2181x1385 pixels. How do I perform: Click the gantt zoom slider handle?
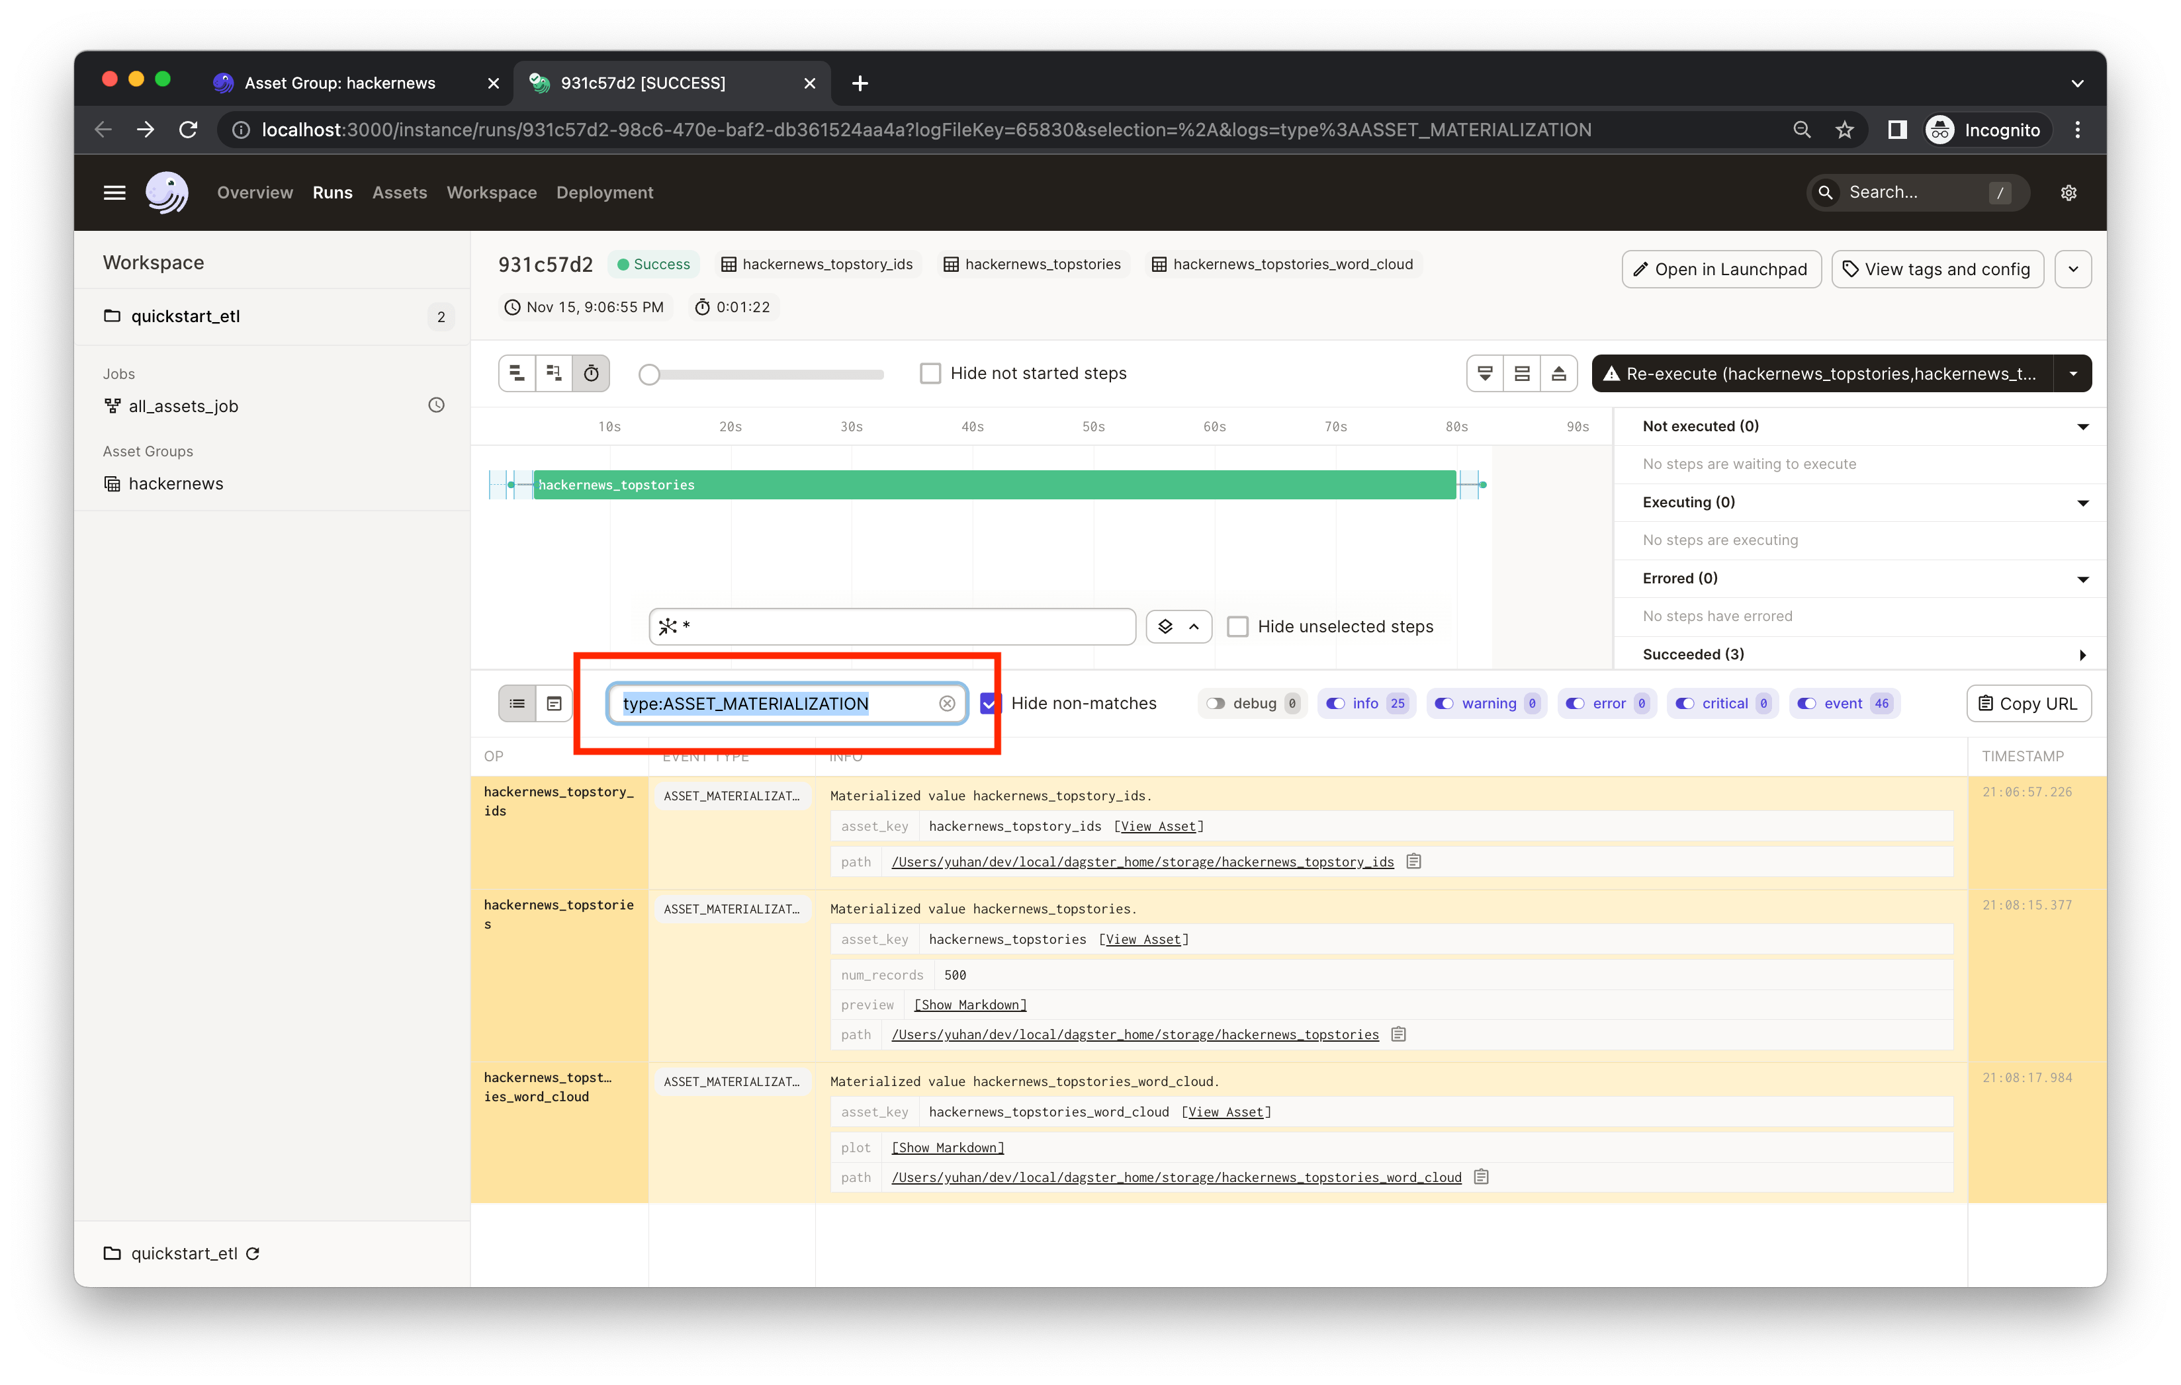coord(648,374)
